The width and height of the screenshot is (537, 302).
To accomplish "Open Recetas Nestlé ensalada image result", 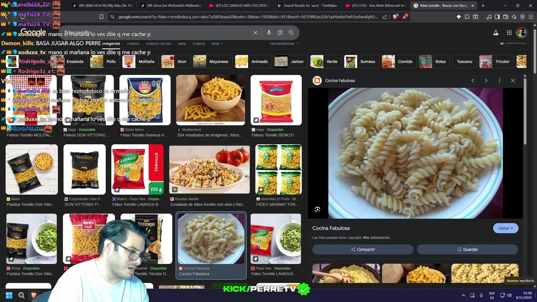I will point(209,169).
